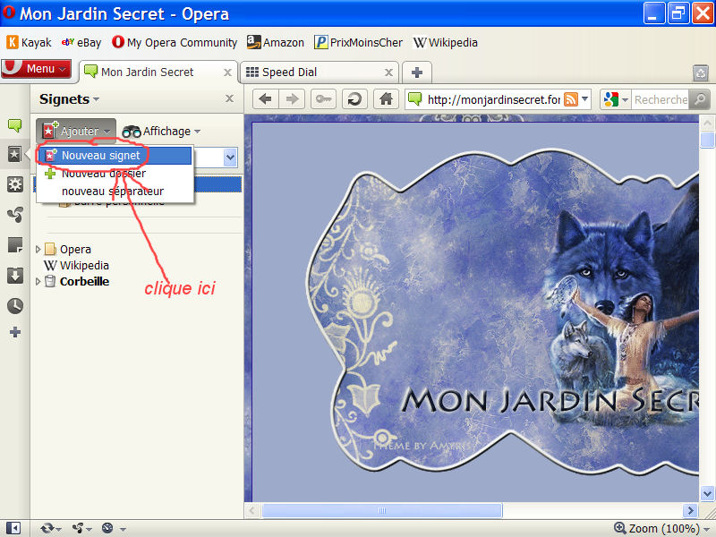Click the Opera Link sync icon in status bar

click(x=47, y=528)
